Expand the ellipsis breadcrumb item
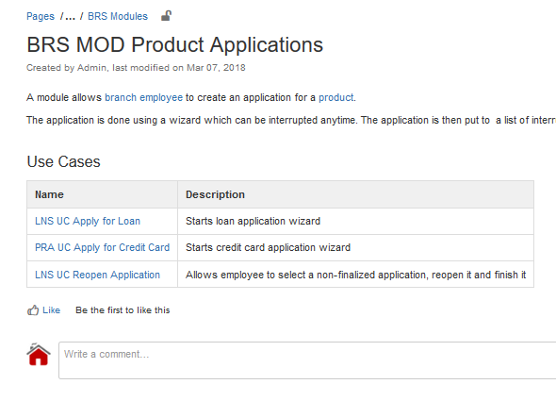Image resolution: width=556 pixels, height=401 pixels. 71,16
